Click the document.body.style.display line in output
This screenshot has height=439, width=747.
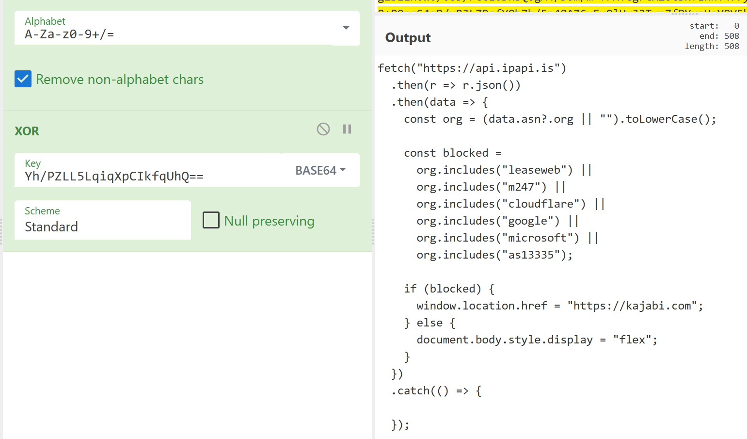click(537, 340)
